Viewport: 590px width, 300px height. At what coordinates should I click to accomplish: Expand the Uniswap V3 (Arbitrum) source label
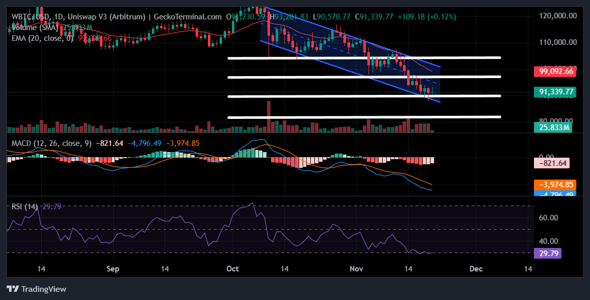coord(107,16)
